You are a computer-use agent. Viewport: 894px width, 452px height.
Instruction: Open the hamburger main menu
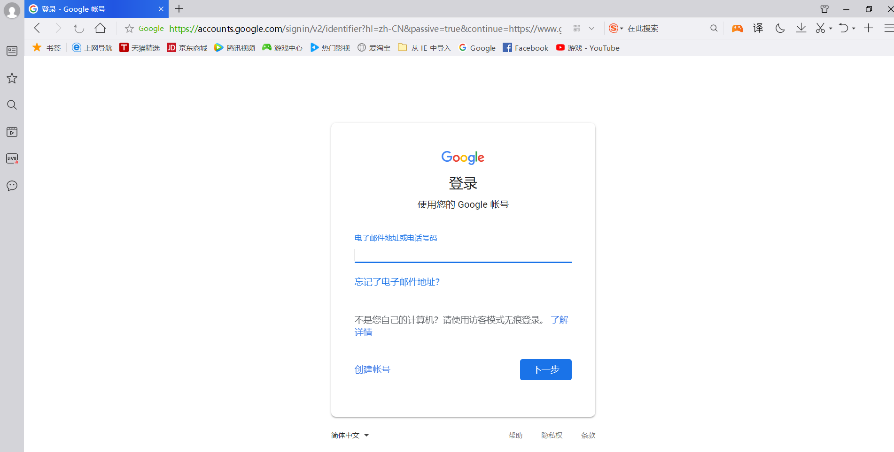pos(889,28)
